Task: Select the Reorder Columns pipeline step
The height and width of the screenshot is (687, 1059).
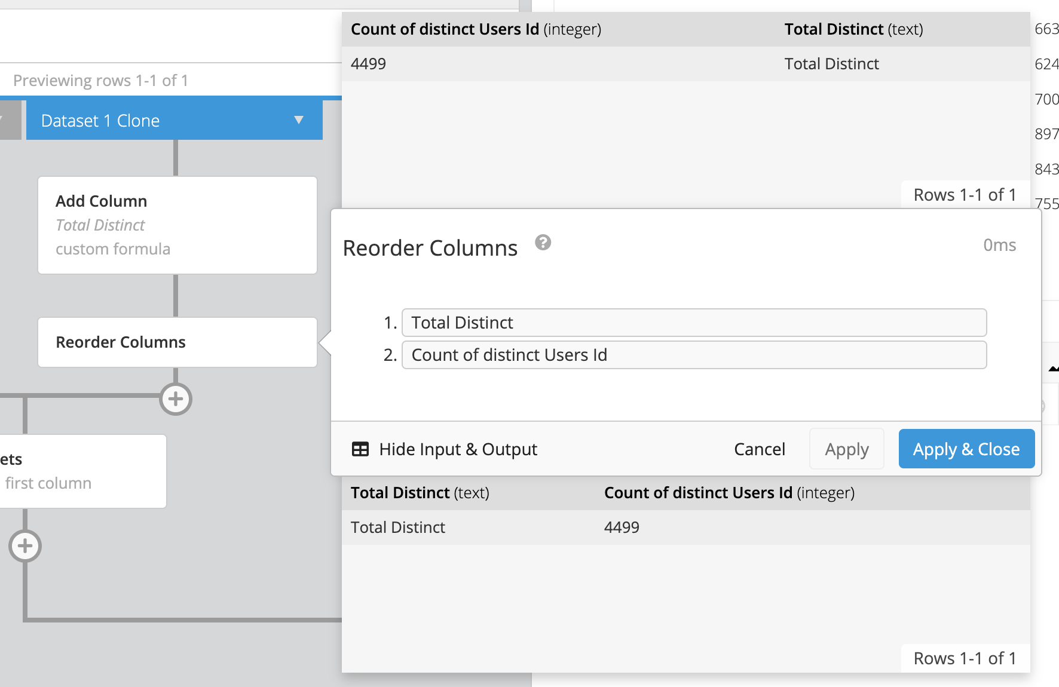Action: tap(177, 342)
